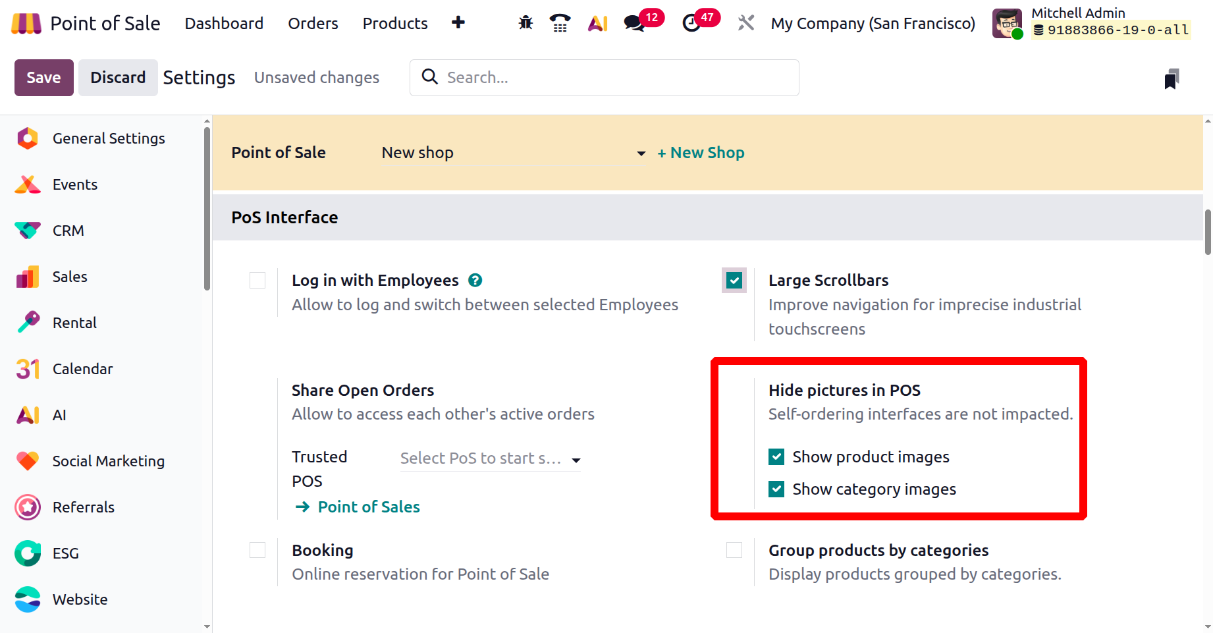Open the debug bug icon menu

[526, 23]
